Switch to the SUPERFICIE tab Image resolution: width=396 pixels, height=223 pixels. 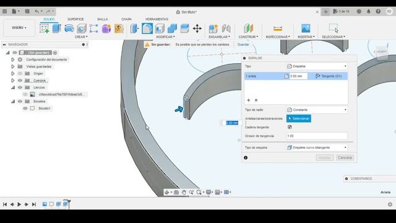click(x=75, y=19)
